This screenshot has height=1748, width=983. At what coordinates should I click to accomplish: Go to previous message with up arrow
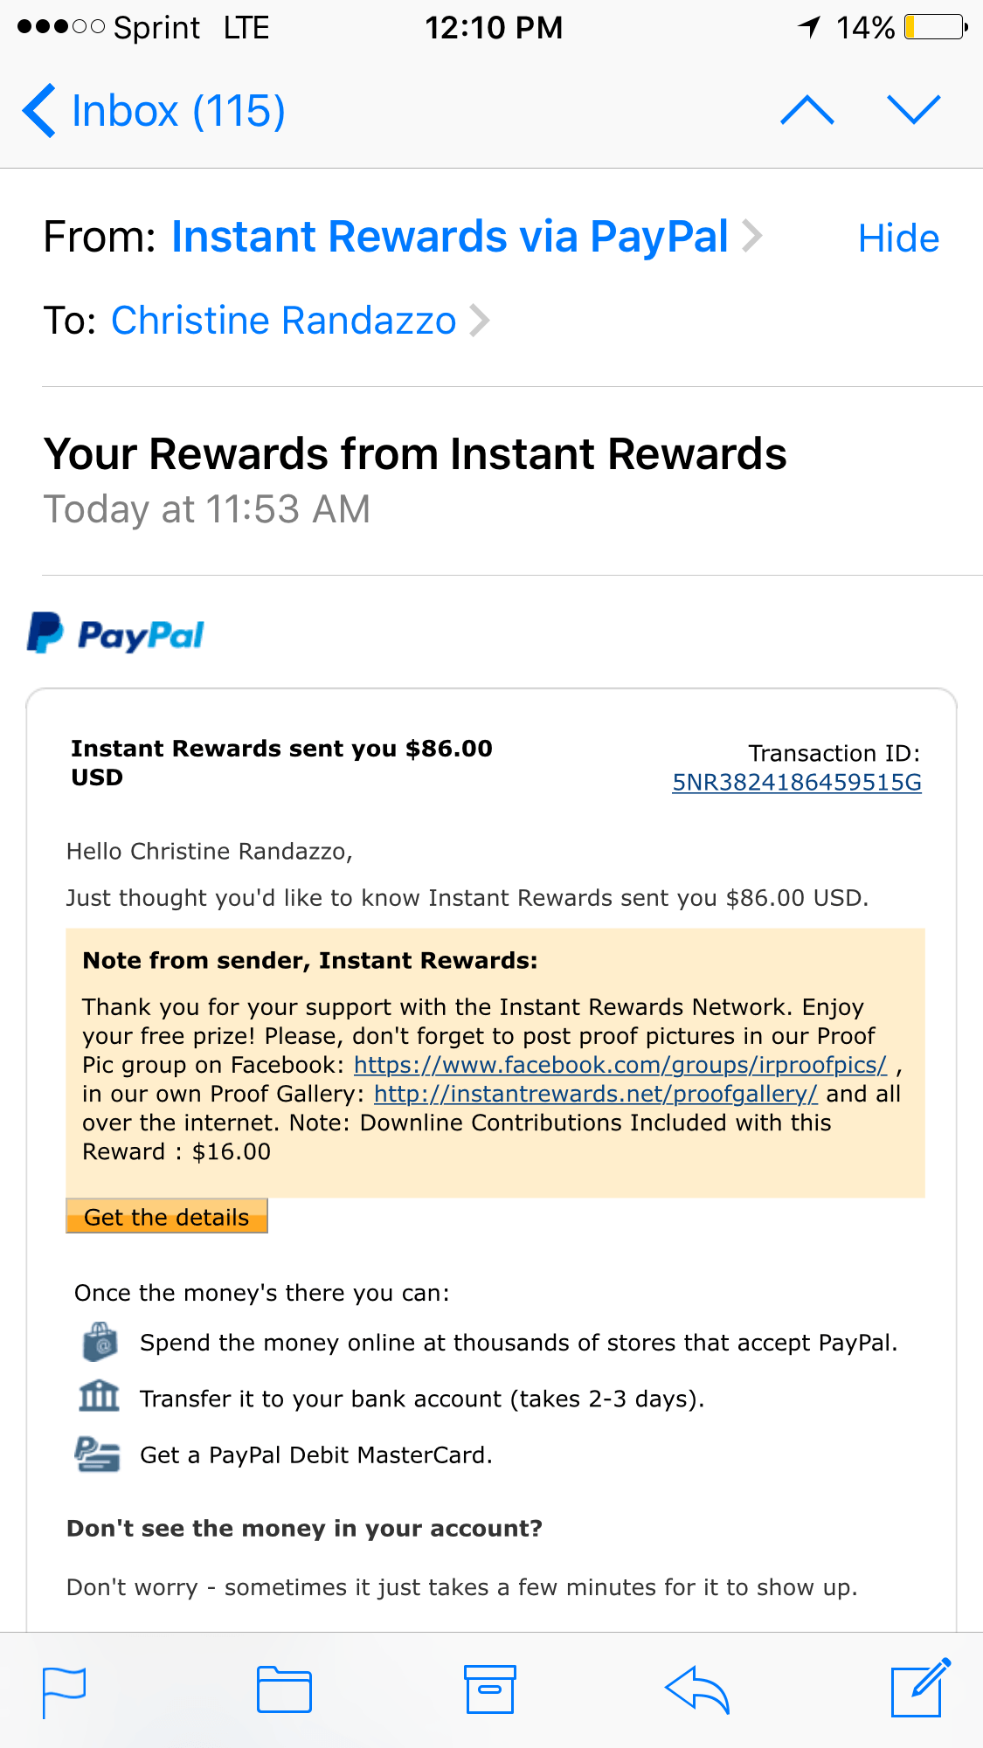click(x=807, y=111)
